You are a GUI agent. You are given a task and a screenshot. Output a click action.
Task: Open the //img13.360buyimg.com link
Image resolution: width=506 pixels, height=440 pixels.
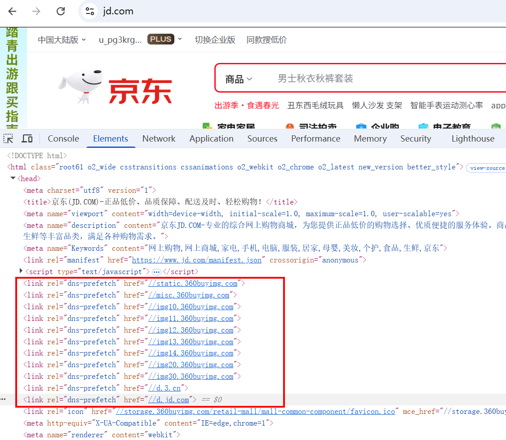coord(191,342)
